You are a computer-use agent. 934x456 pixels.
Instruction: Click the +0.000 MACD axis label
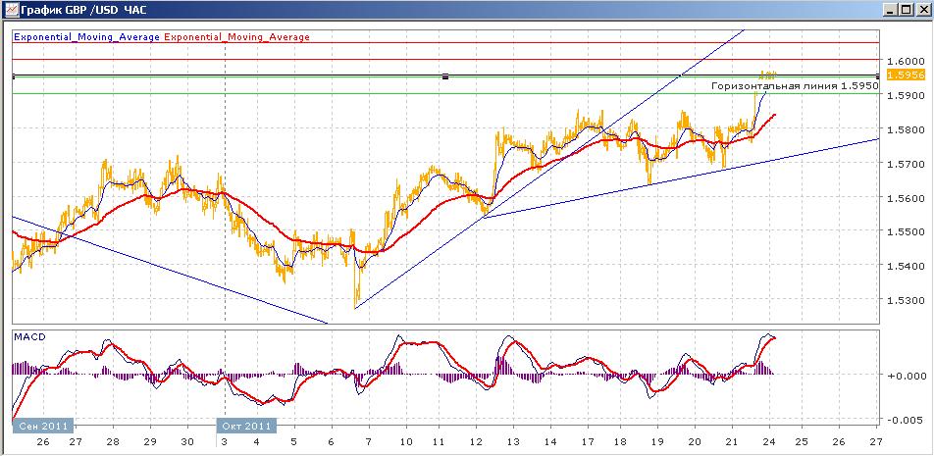coord(908,376)
